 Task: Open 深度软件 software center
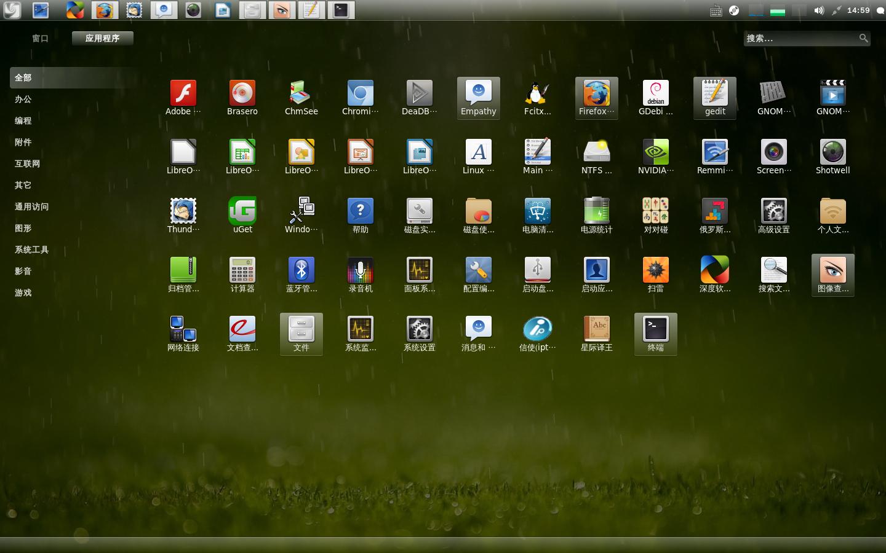click(x=715, y=275)
